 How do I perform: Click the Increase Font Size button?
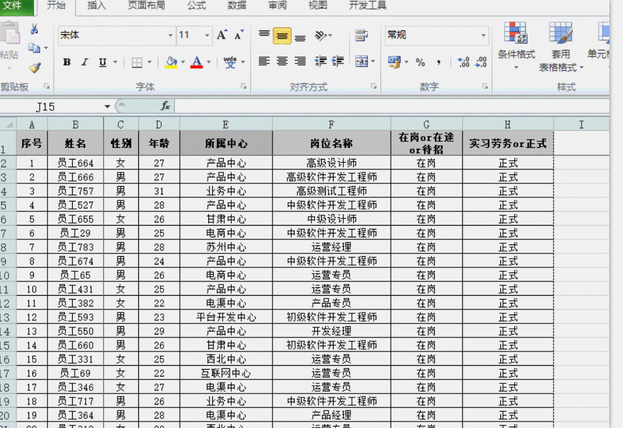tap(221, 34)
